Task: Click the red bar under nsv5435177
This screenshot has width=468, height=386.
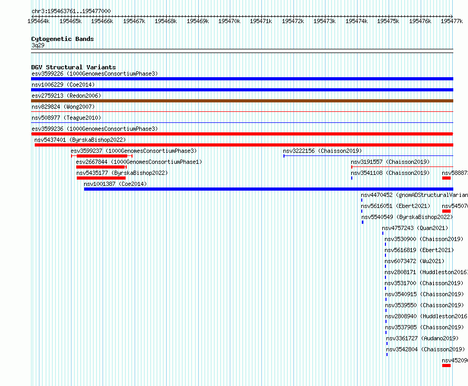Action: (101, 178)
